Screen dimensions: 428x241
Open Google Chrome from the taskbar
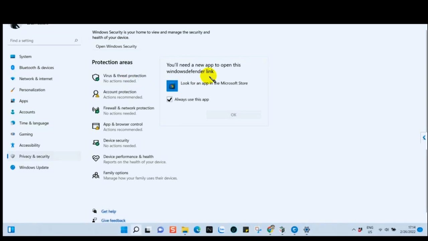click(x=270, y=230)
